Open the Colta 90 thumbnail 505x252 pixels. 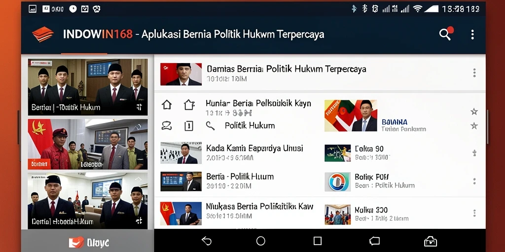point(337,153)
